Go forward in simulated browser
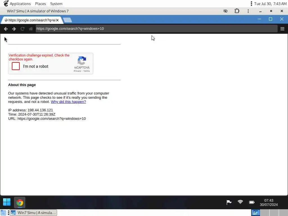The height and width of the screenshot is (216, 288). click(14, 29)
